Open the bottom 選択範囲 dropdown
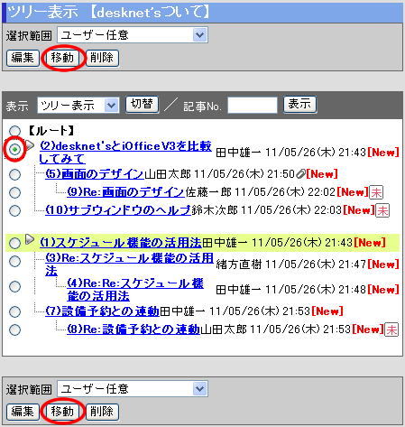The height and width of the screenshot is (427, 405). click(133, 389)
